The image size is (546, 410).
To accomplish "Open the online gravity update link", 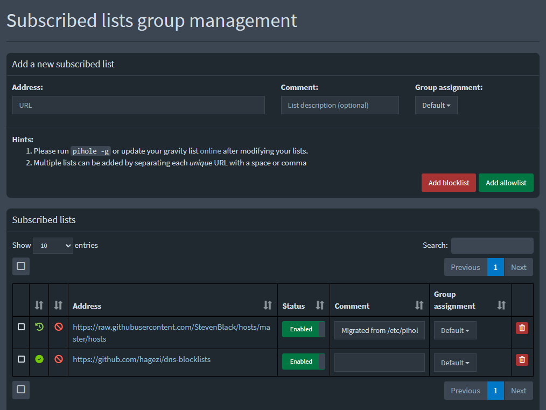I will [211, 151].
